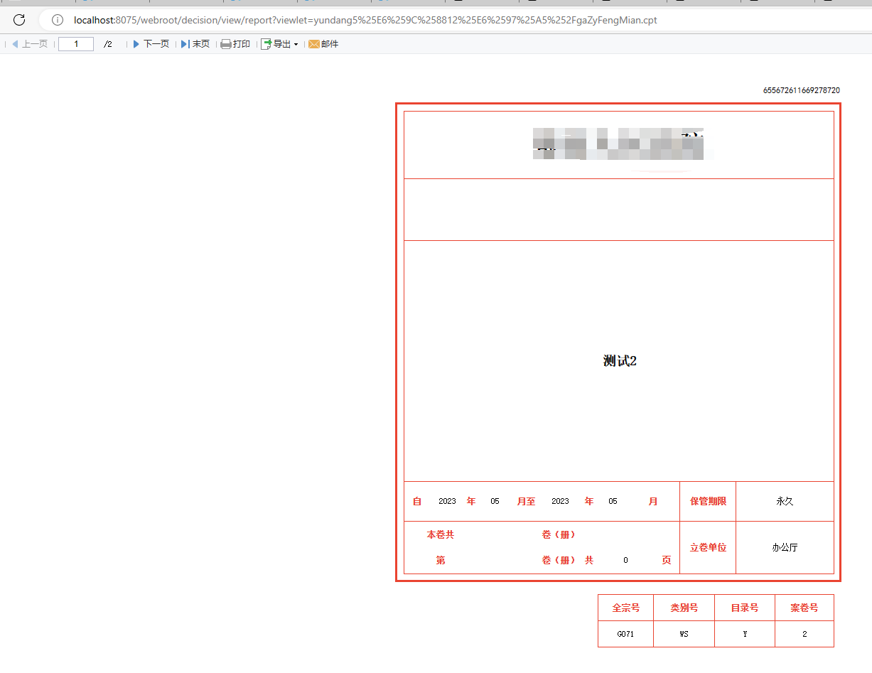
Task: Click the 第 label in volume row
Action: tap(441, 560)
